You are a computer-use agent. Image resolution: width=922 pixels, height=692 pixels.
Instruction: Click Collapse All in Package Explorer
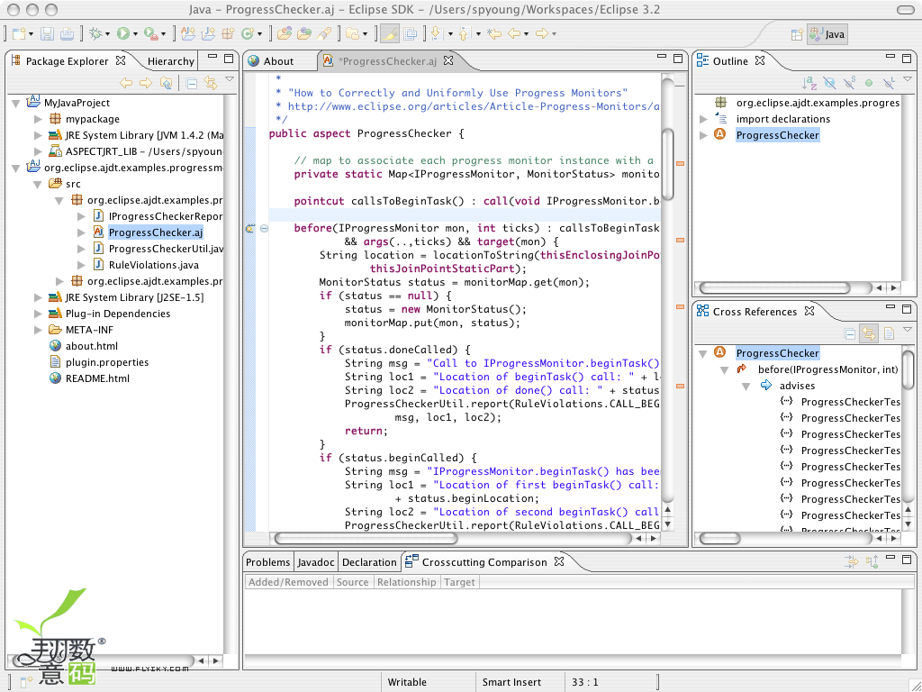191,84
